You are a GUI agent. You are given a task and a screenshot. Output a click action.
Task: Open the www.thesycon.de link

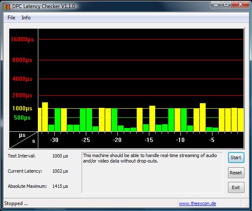pyautogui.click(x=197, y=203)
